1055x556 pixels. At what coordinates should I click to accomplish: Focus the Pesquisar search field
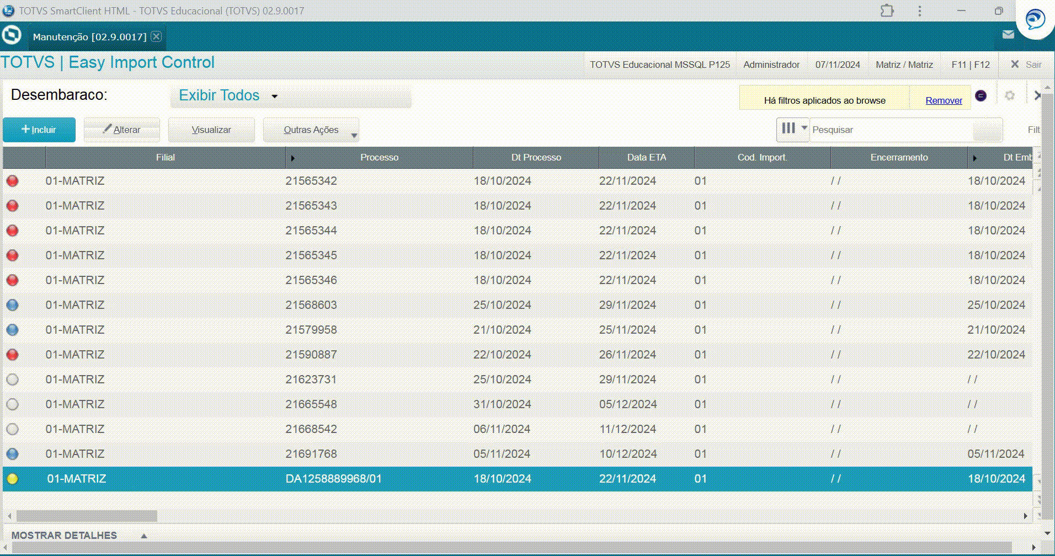891,130
